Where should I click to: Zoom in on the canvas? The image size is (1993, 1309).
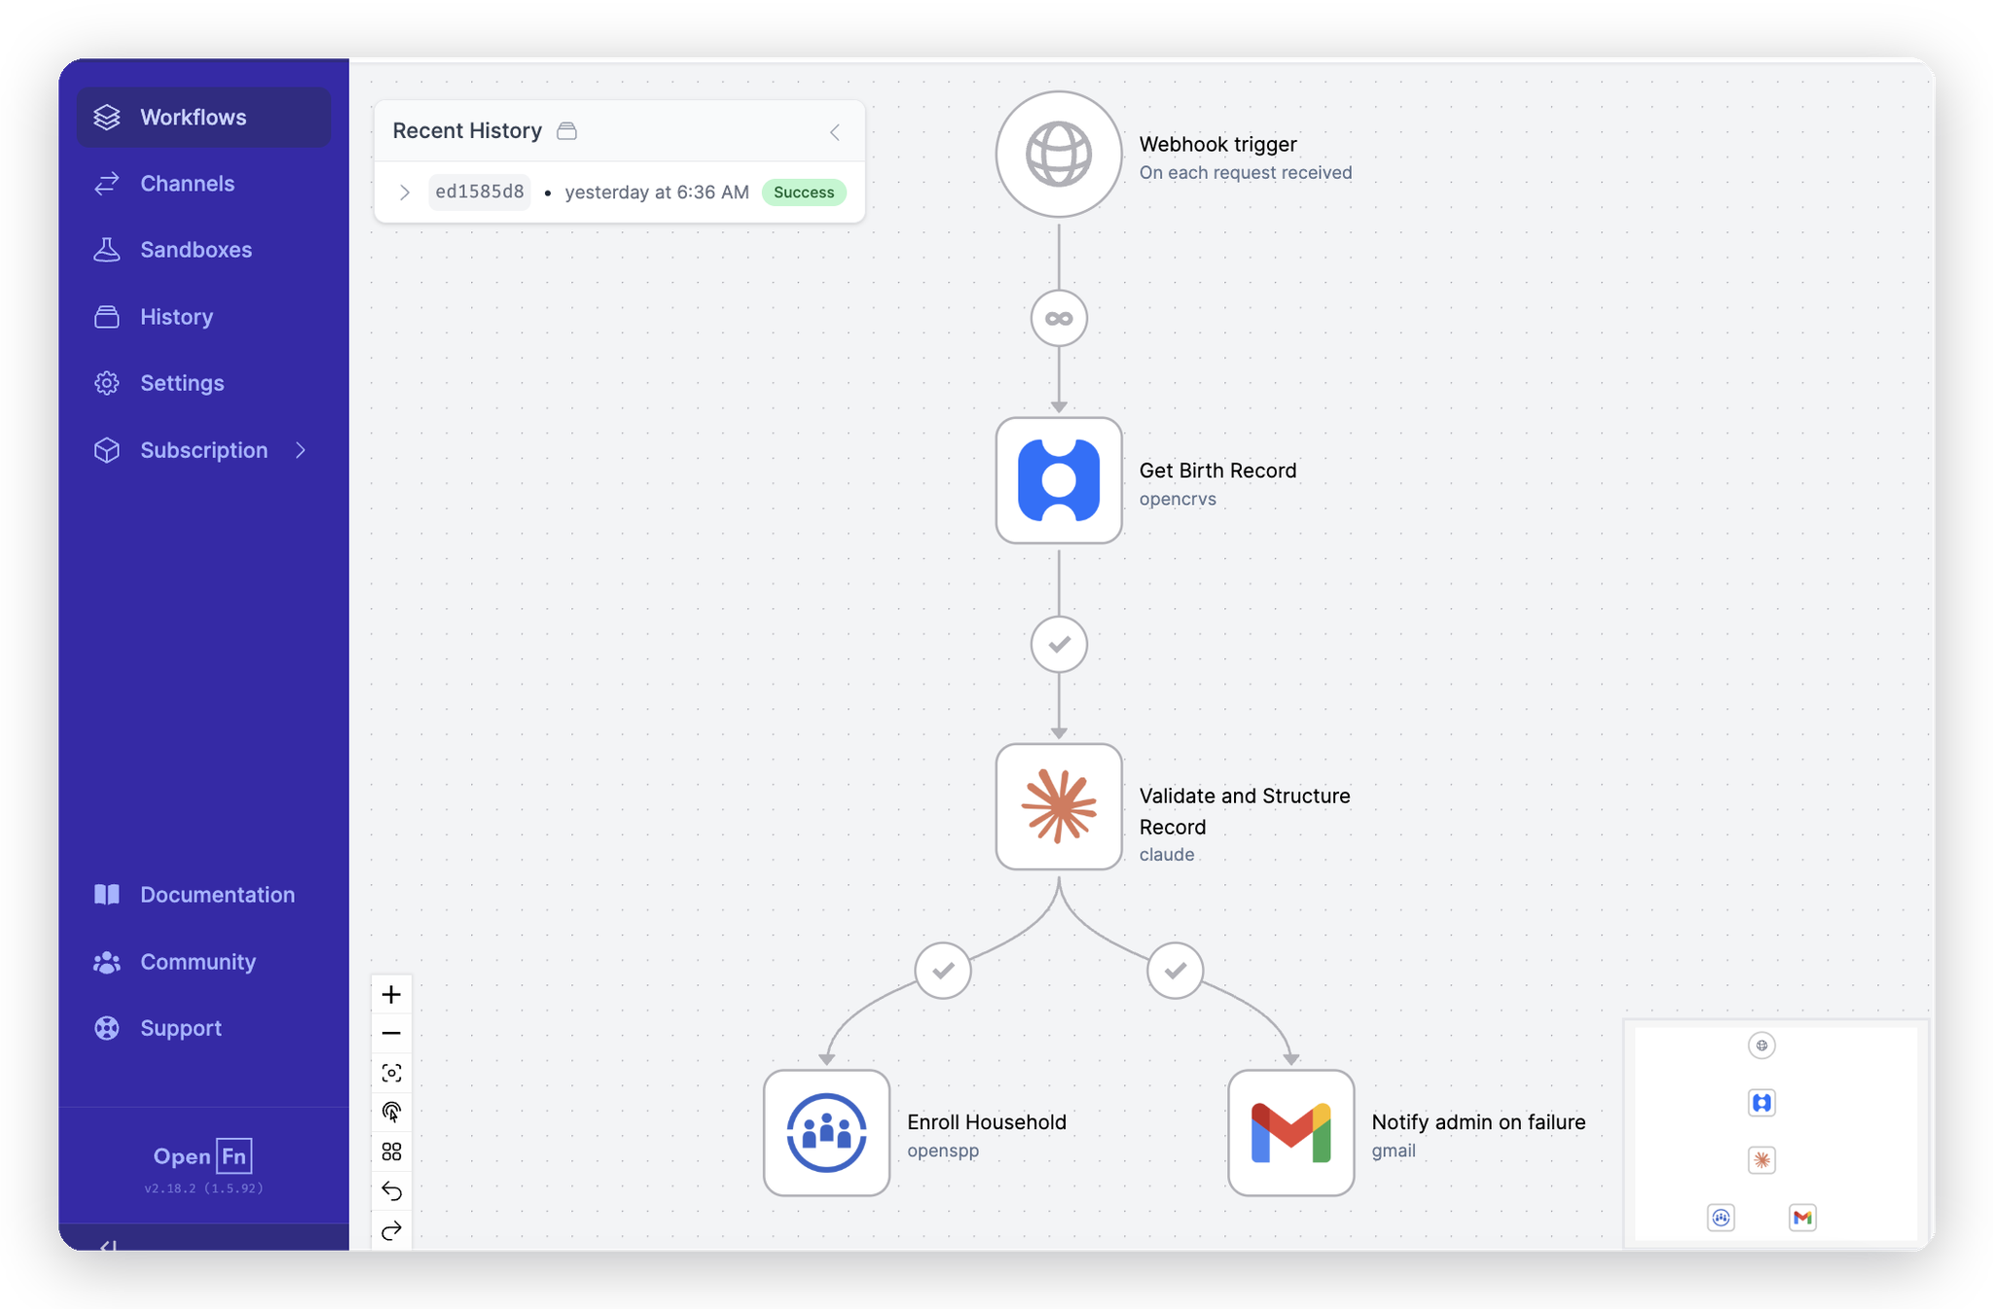(x=391, y=995)
